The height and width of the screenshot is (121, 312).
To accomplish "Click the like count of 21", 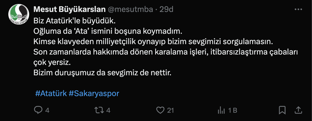I will [x=170, y=110].
